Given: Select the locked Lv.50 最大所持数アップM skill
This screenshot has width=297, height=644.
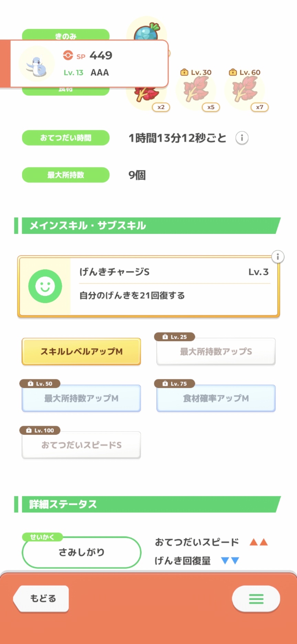Looking at the screenshot, I should pyautogui.click(x=81, y=398).
